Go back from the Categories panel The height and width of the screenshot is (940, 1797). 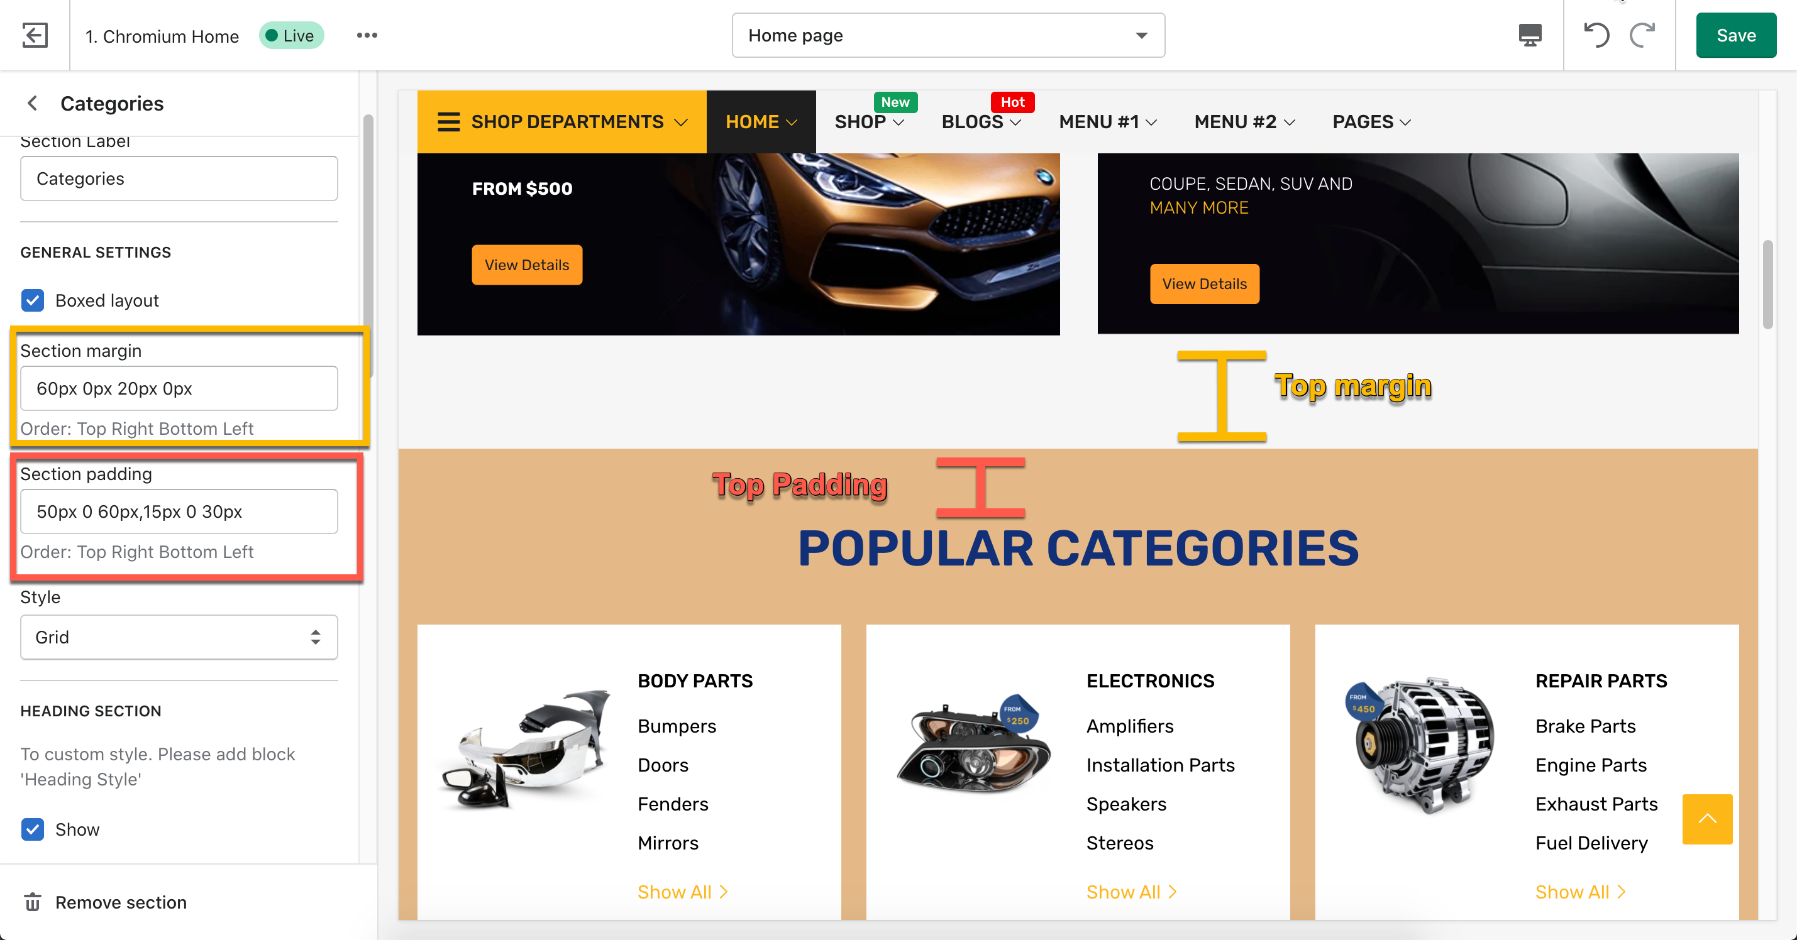(x=32, y=103)
